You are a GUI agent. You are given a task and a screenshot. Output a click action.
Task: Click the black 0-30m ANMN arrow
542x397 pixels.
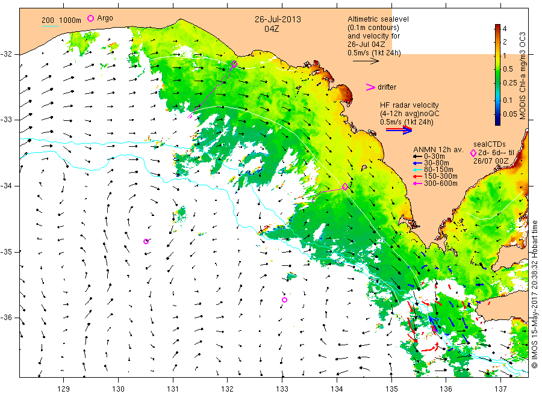click(417, 156)
